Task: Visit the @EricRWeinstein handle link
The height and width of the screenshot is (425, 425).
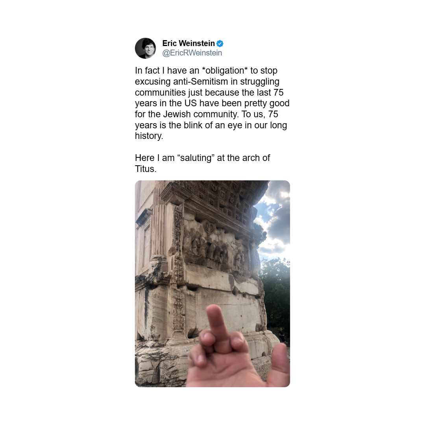Action: point(192,53)
